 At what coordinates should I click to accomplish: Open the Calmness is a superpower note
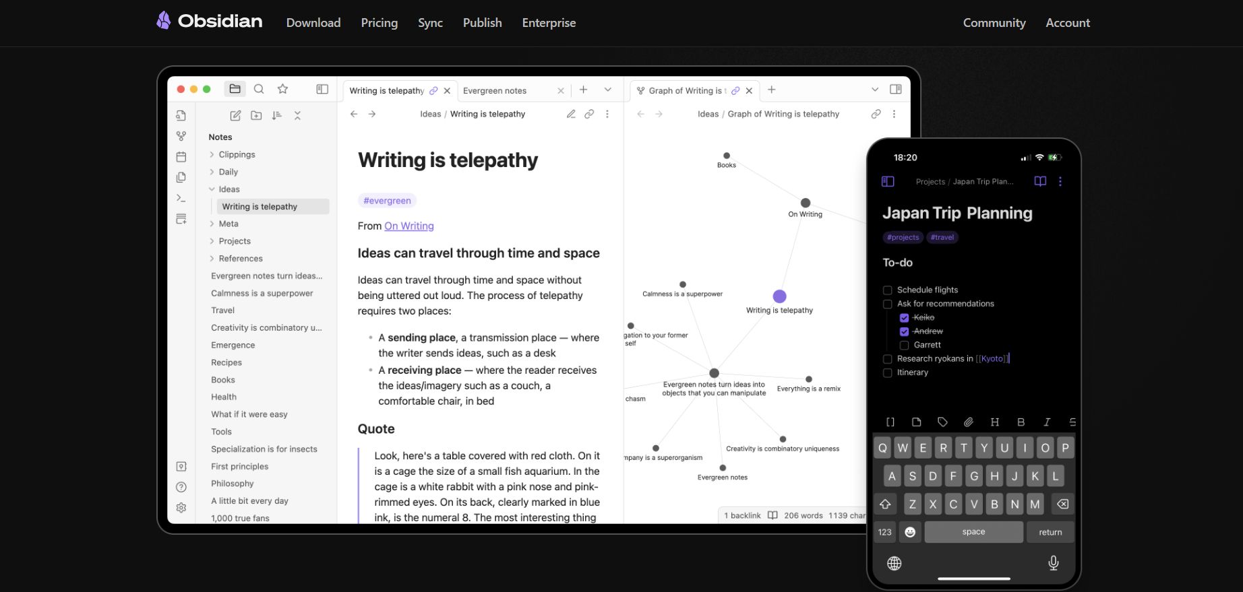262,293
